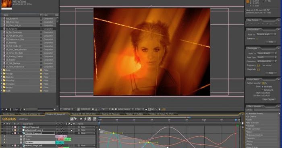Viewport: 282px width, 148px height.
Task: Open Wiggler Dimensions dropdown
Action: pyautogui.click(x=267, y=61)
